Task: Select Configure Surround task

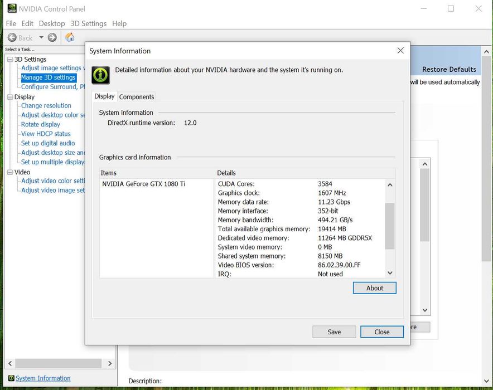Action: tap(53, 87)
